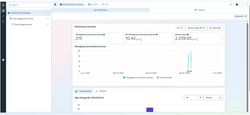Screen dimensions: 250x115
Task: Expand the left rail with arrow circle
Action: (x=3, y=60)
